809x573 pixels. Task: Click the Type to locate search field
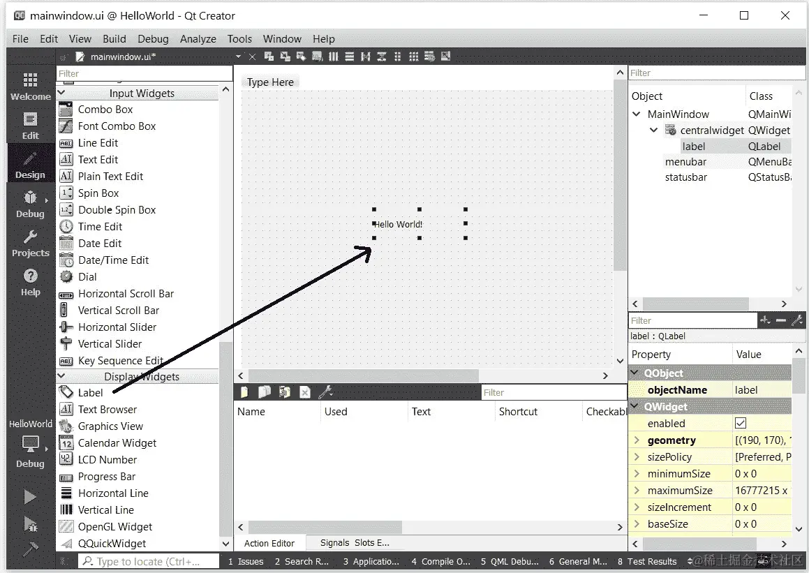coord(149,562)
